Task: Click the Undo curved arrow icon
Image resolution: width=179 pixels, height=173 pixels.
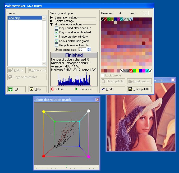Action: click(x=103, y=89)
